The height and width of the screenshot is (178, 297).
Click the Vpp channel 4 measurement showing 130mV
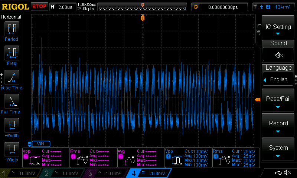pyautogui.click(x=189, y=158)
